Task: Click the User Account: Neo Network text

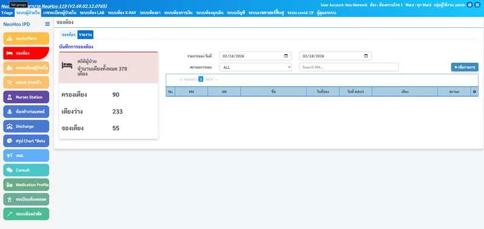Action: 344,5
